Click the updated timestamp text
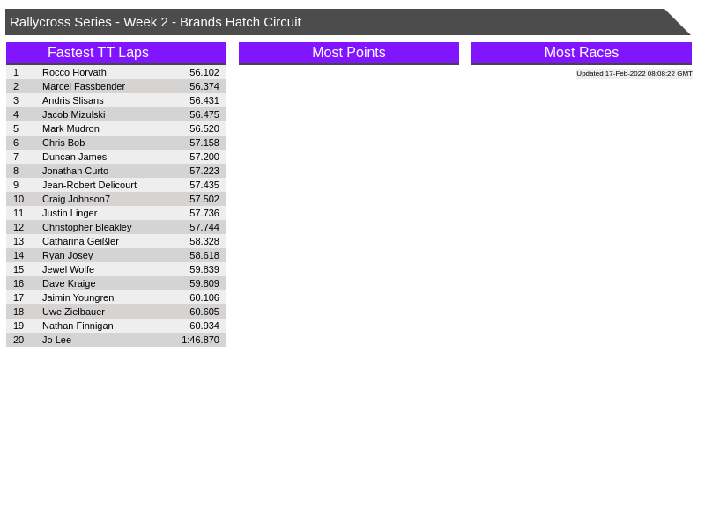 634,74
